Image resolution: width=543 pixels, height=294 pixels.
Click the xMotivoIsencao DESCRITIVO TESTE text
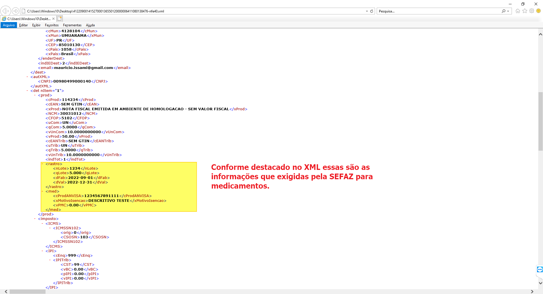109,201
